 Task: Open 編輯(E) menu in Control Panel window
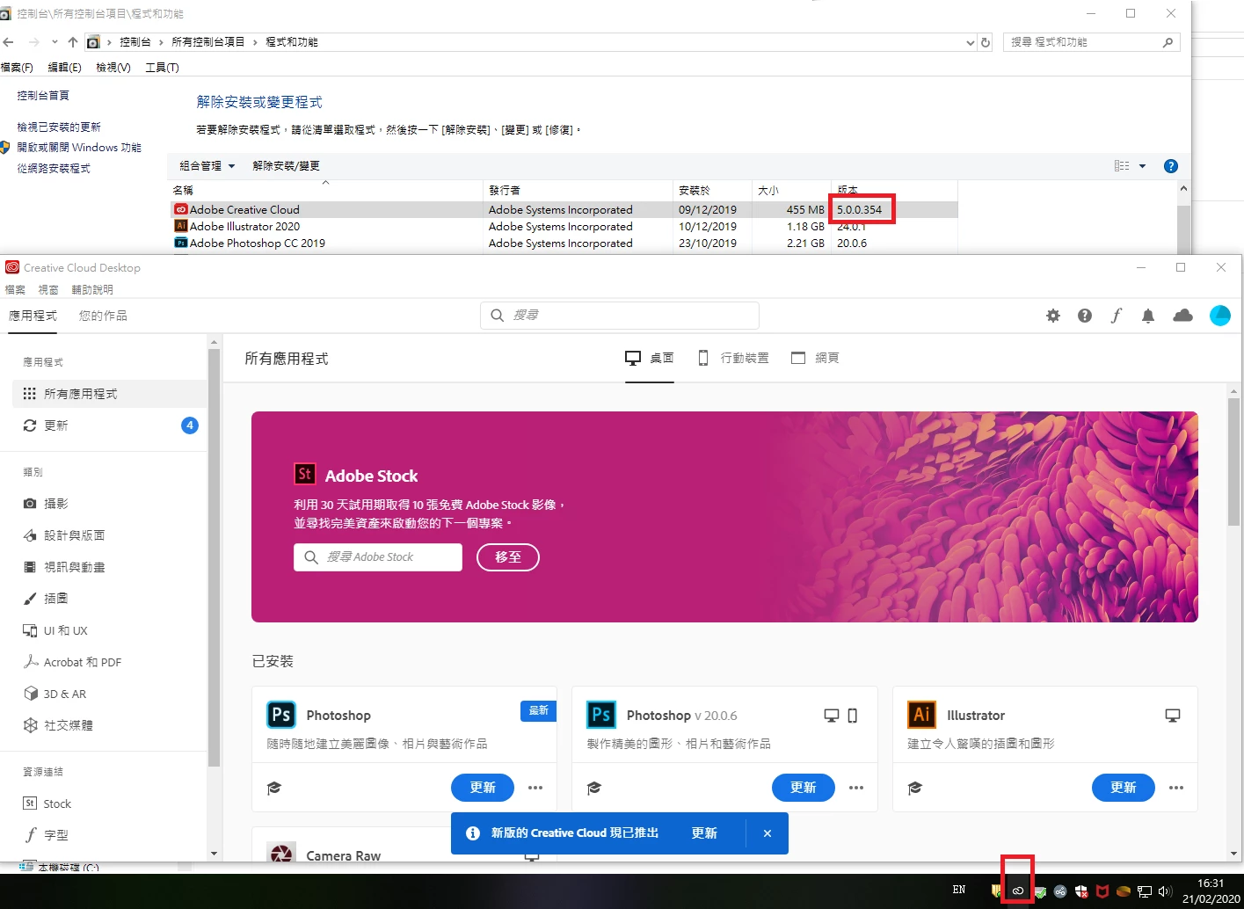pos(64,68)
